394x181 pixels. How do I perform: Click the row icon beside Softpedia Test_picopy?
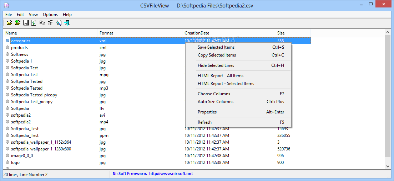[7, 102]
